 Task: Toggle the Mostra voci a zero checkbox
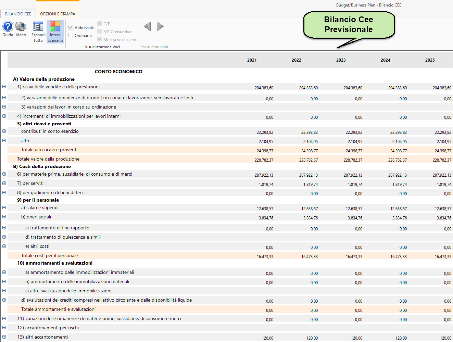pos(100,39)
